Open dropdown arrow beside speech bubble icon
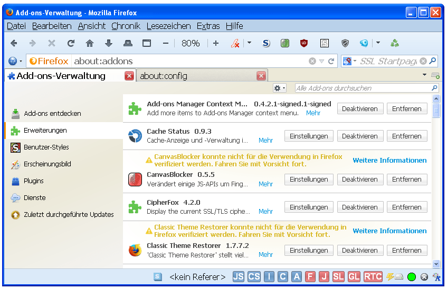Image resolution: width=447 pixels, height=289 pixels. point(378,43)
